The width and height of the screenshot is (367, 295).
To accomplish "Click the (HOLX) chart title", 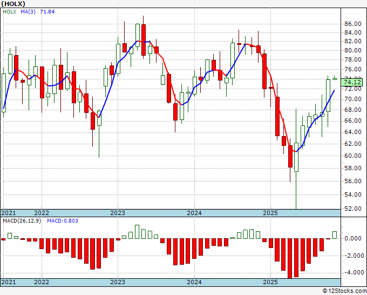I will [13, 4].
